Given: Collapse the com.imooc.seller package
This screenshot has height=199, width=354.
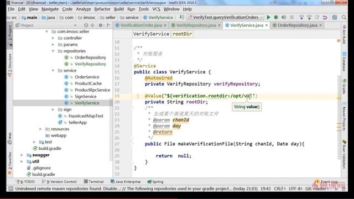Looking at the screenshot, I should (x=47, y=32).
